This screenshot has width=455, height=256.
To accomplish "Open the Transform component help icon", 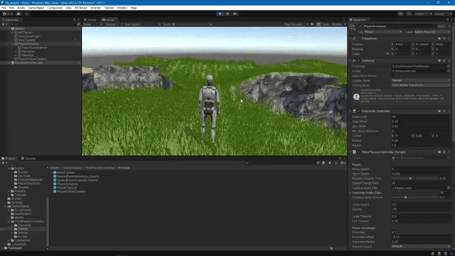I will pos(439,38).
